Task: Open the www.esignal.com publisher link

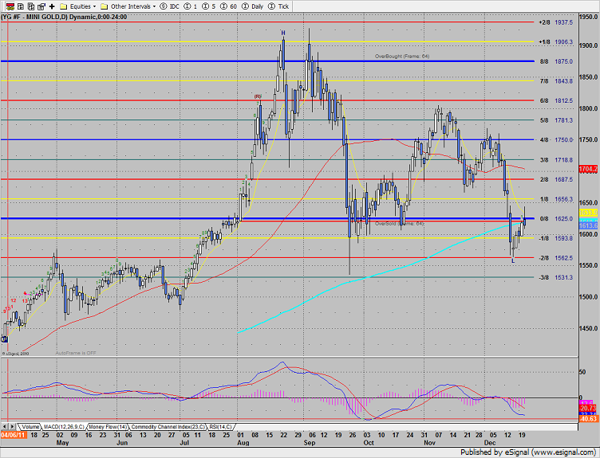Action: pyautogui.click(x=562, y=452)
